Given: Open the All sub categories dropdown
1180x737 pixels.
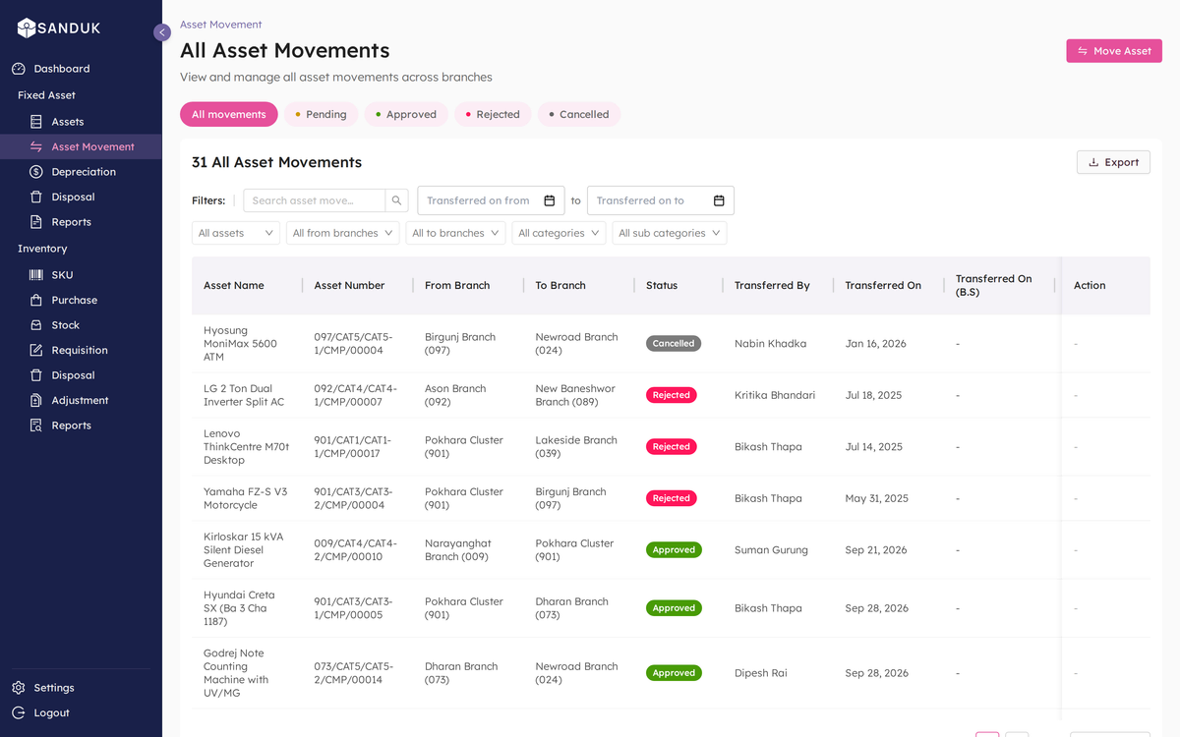Looking at the screenshot, I should click(670, 233).
